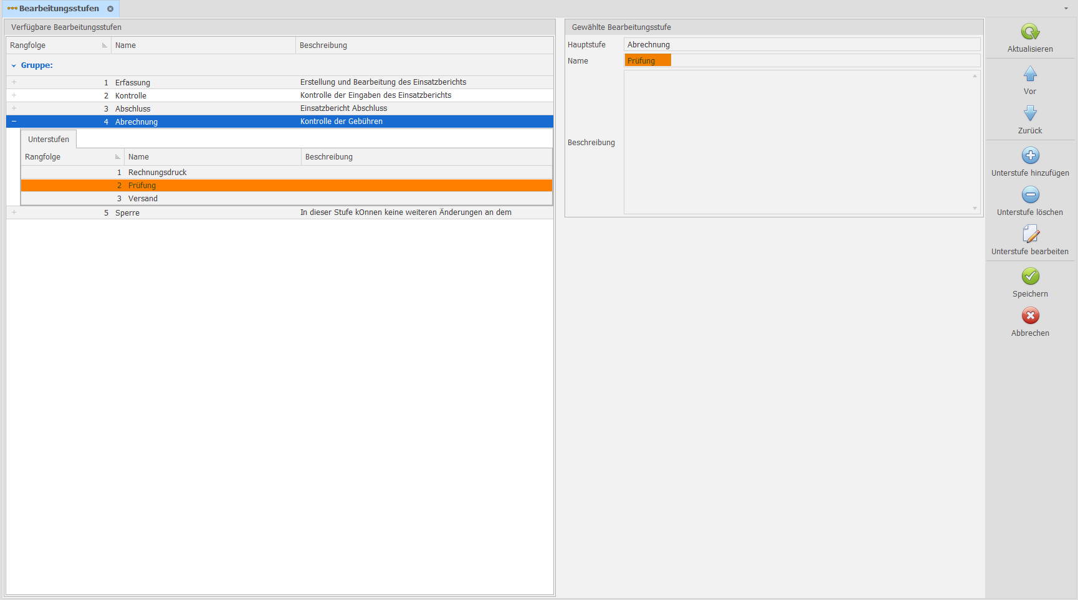The height and width of the screenshot is (600, 1078).
Task: Add a substage via Unterstufe hinzufügen
Action: coord(1030,156)
